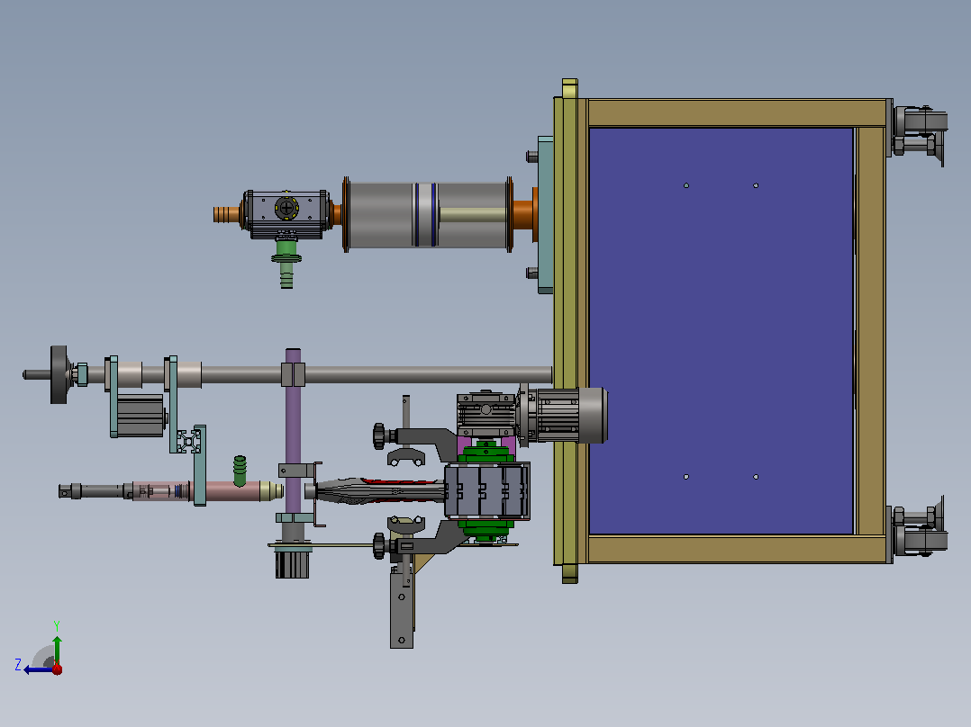This screenshot has width=971, height=727.
Task: Select the red-striped tapered spindle
Action: [381, 490]
